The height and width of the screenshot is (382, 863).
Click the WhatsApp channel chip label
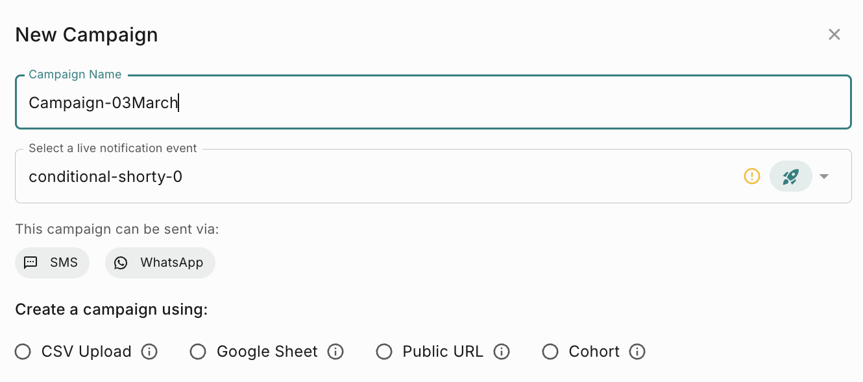tap(172, 263)
